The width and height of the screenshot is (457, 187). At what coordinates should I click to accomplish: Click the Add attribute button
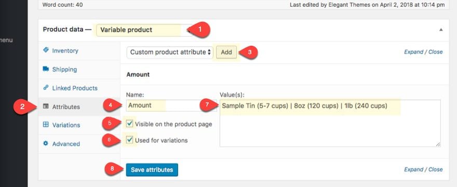[226, 52]
